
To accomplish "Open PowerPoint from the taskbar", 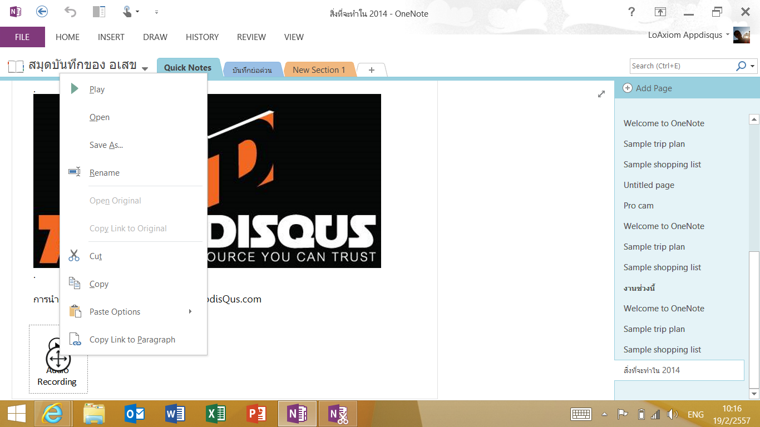I will point(257,414).
